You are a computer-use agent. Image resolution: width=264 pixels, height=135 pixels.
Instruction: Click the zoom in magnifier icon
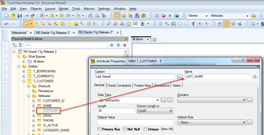122,24
